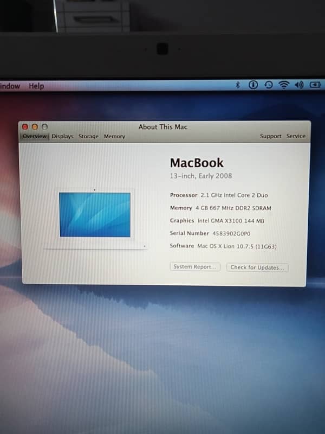
Task: Click the battery charging status icon
Action: click(315, 85)
